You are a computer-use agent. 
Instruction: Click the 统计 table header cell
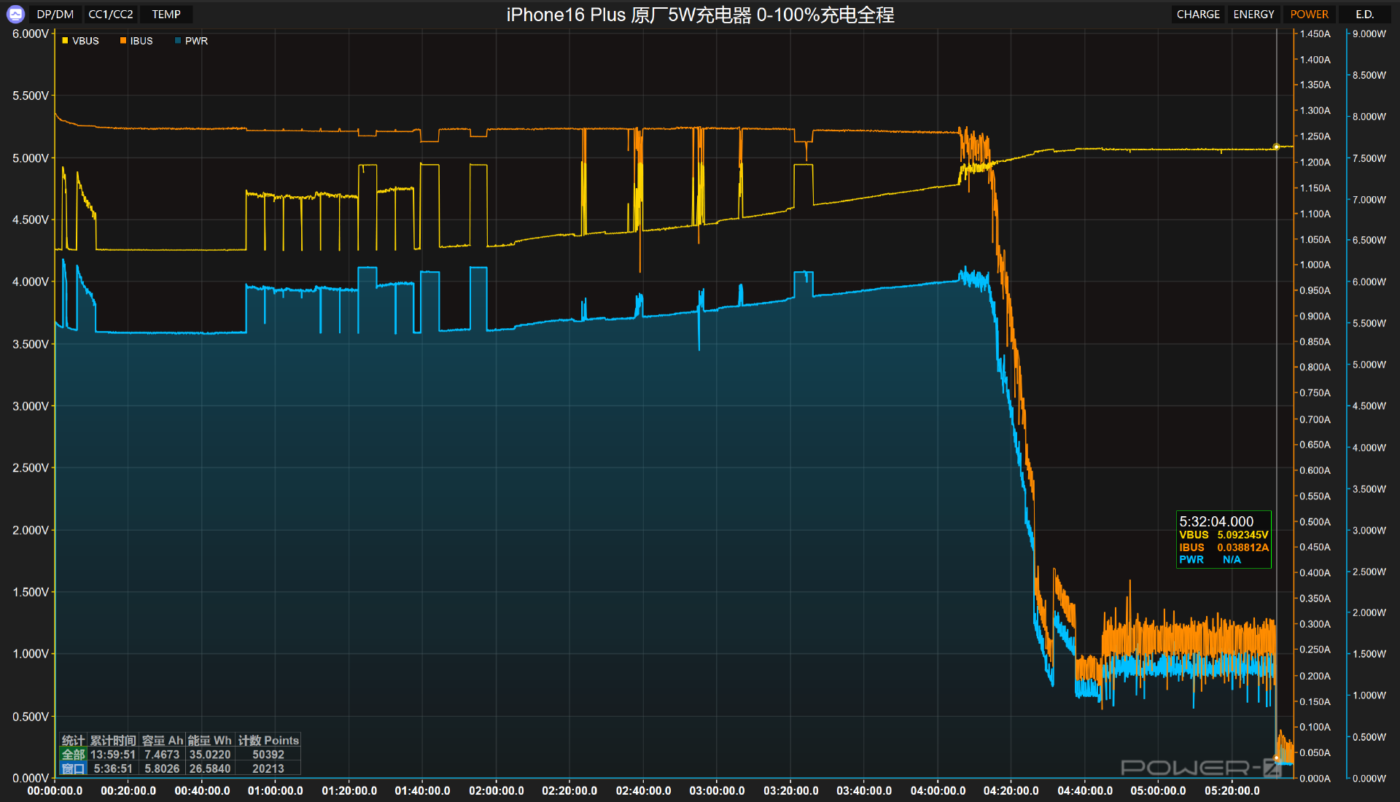coord(73,741)
